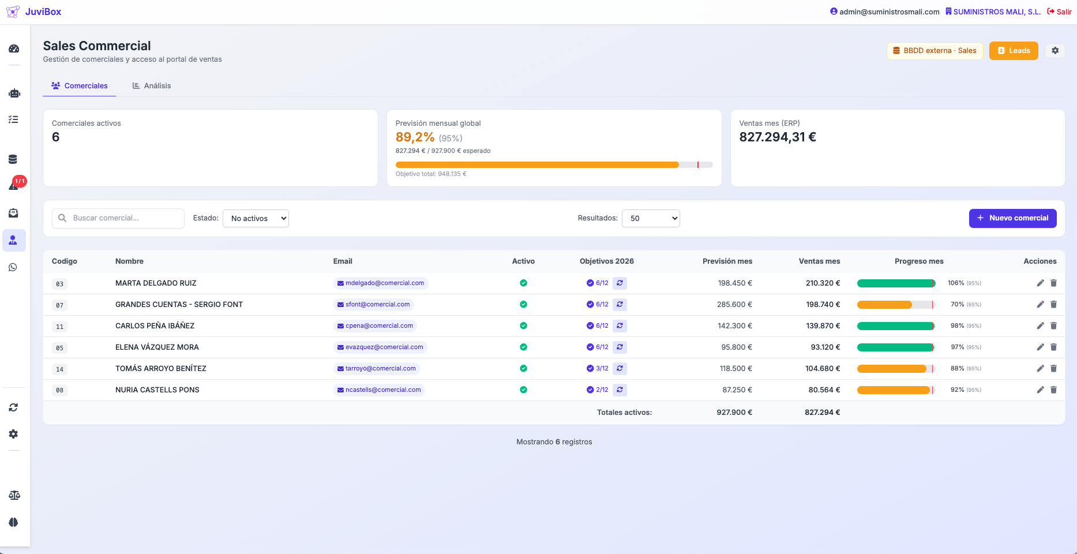Open the settings cog in sidebar

(13, 434)
